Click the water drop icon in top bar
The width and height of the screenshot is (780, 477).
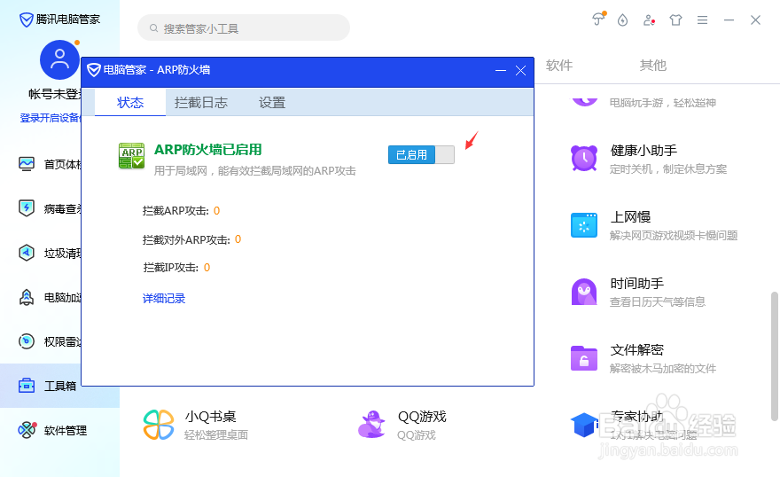622,20
